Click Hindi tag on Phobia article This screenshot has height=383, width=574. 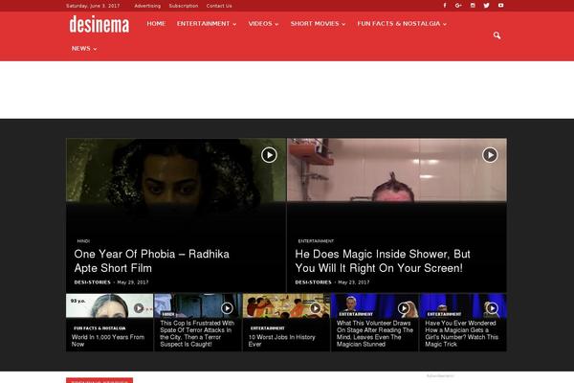point(83,241)
